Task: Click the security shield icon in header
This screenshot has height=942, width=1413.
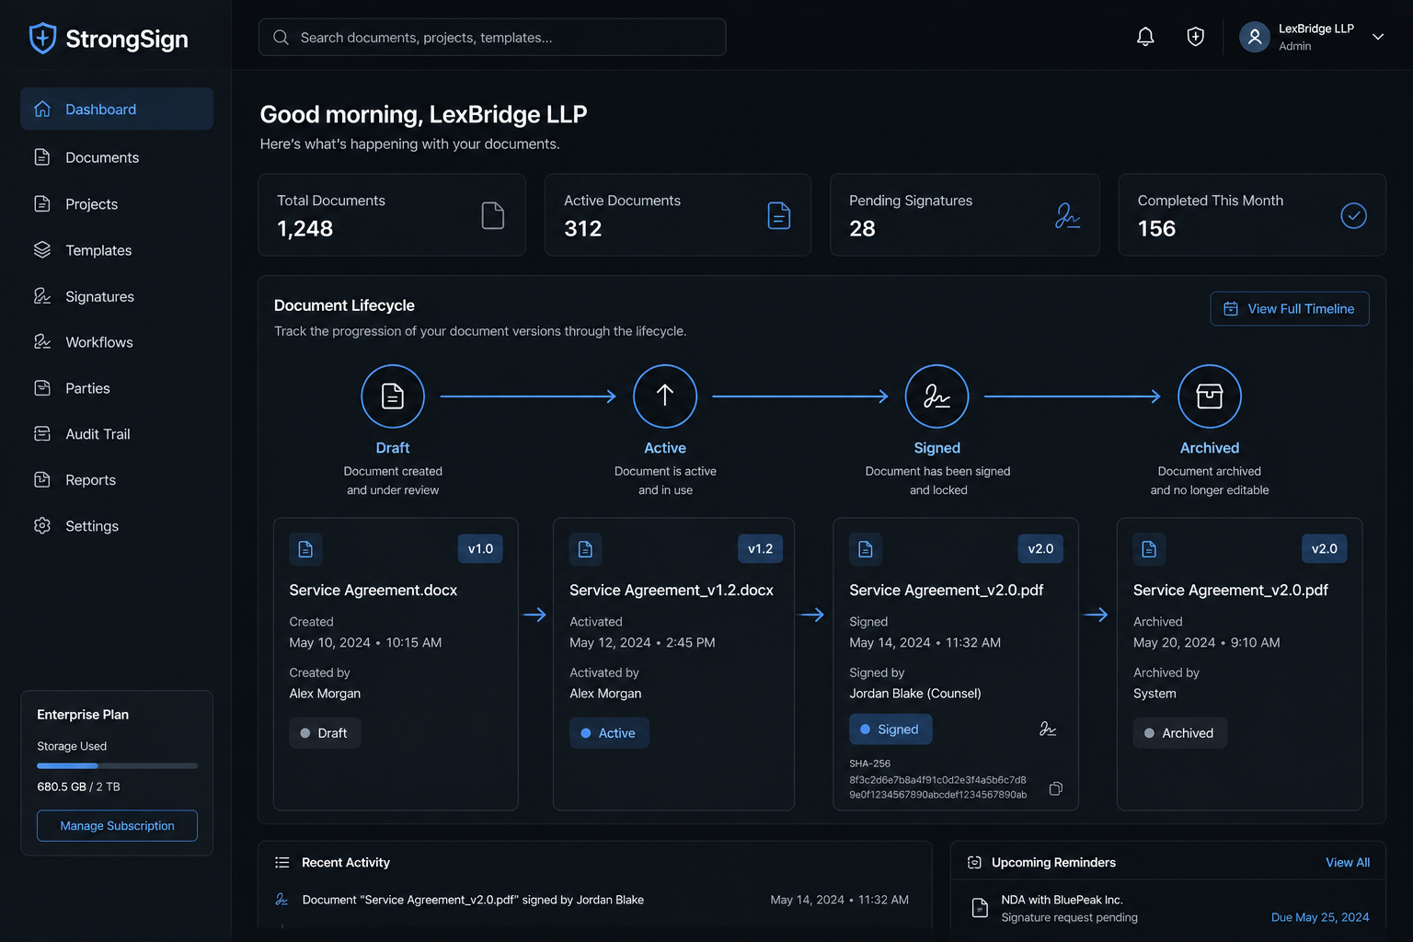Action: [x=1195, y=37]
